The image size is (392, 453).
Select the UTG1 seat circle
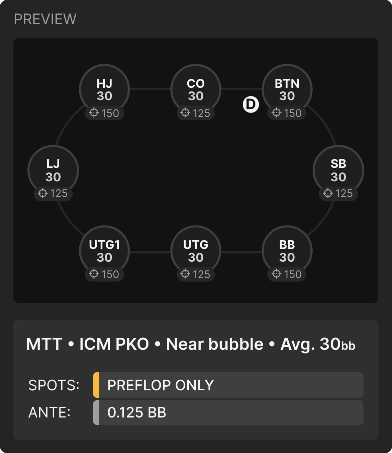pos(104,251)
